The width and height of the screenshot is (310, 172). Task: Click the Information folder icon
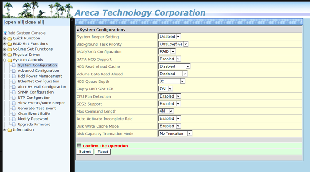click(x=9, y=130)
